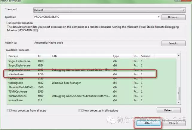This screenshot has height=132, width=194.
Task: Sort by the Process column header
Action: pyautogui.click(x=22, y=56)
